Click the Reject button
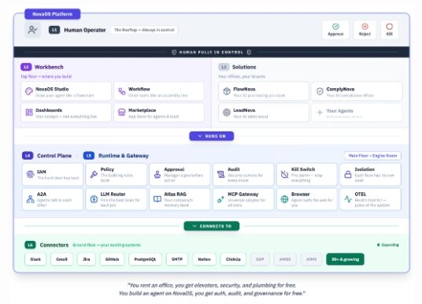422x304 pixels. (x=365, y=30)
